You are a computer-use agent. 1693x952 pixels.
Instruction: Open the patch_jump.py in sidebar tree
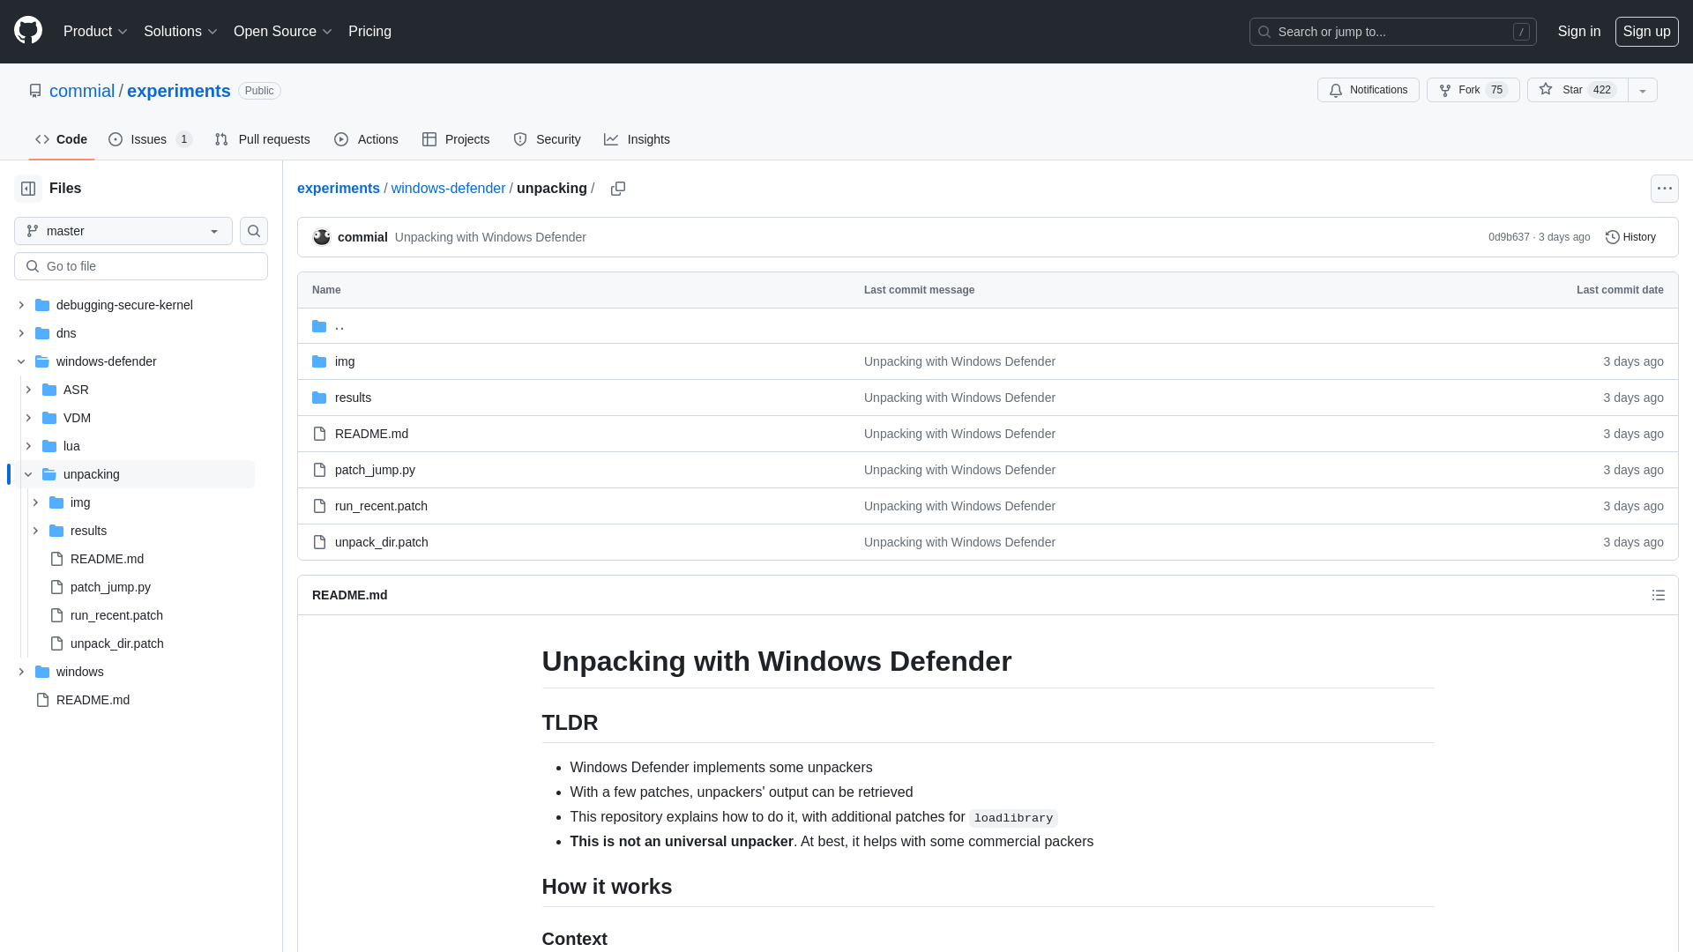110,587
